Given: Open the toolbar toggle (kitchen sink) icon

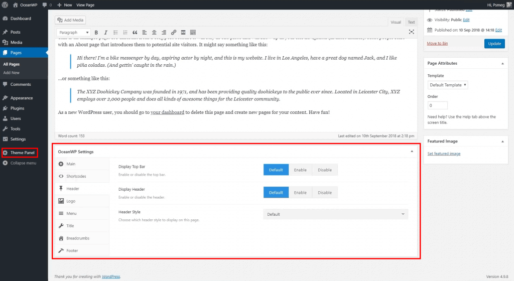Looking at the screenshot, I should click(193, 33).
